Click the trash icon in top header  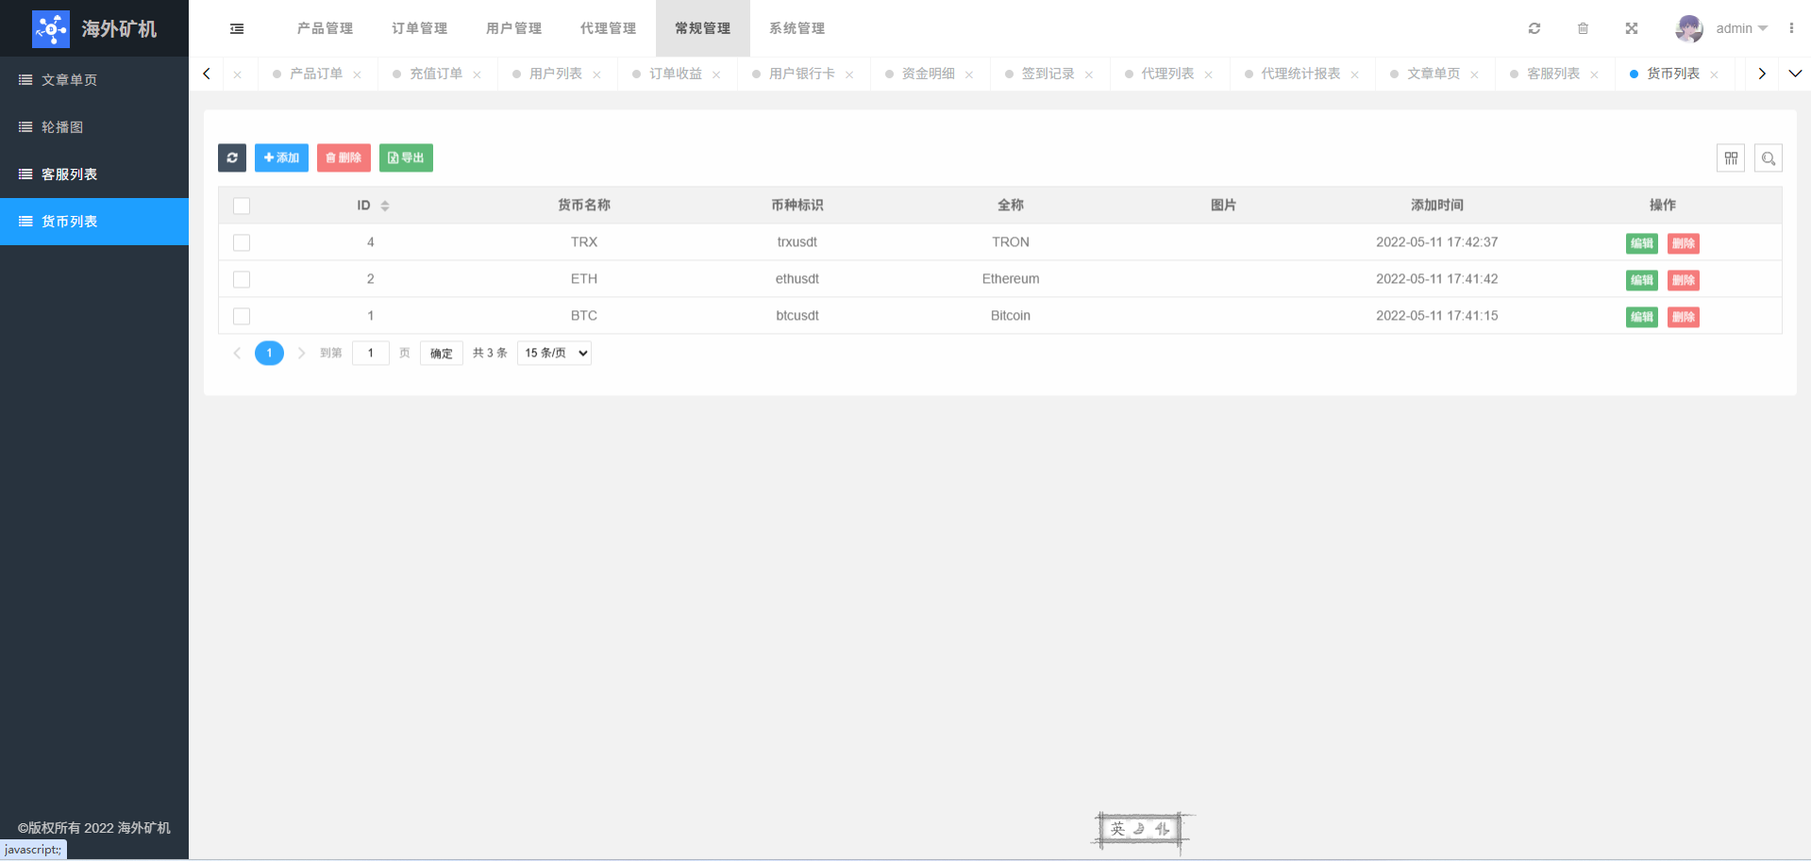(x=1583, y=28)
